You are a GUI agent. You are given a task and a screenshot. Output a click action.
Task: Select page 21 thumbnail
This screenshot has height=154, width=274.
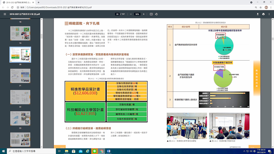coord(20,76)
